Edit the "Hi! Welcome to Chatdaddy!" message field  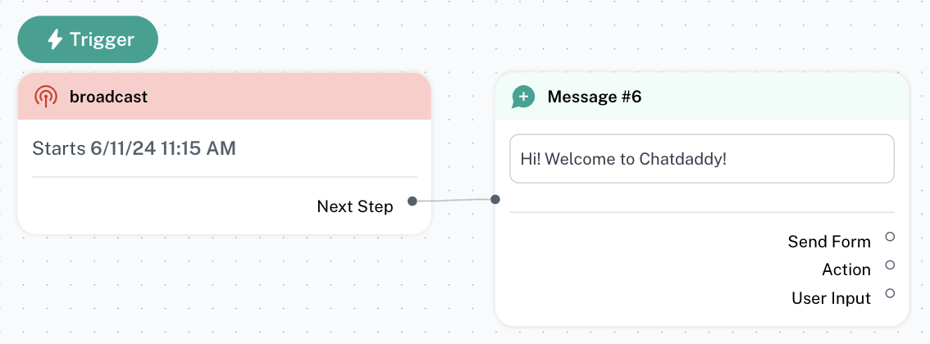pos(701,159)
